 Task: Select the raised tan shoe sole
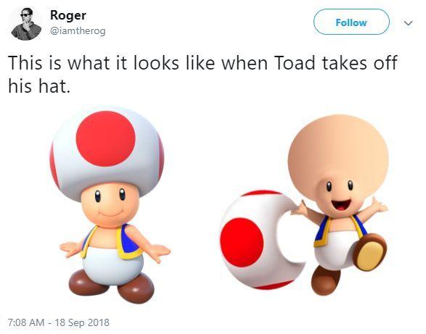pos(370,254)
